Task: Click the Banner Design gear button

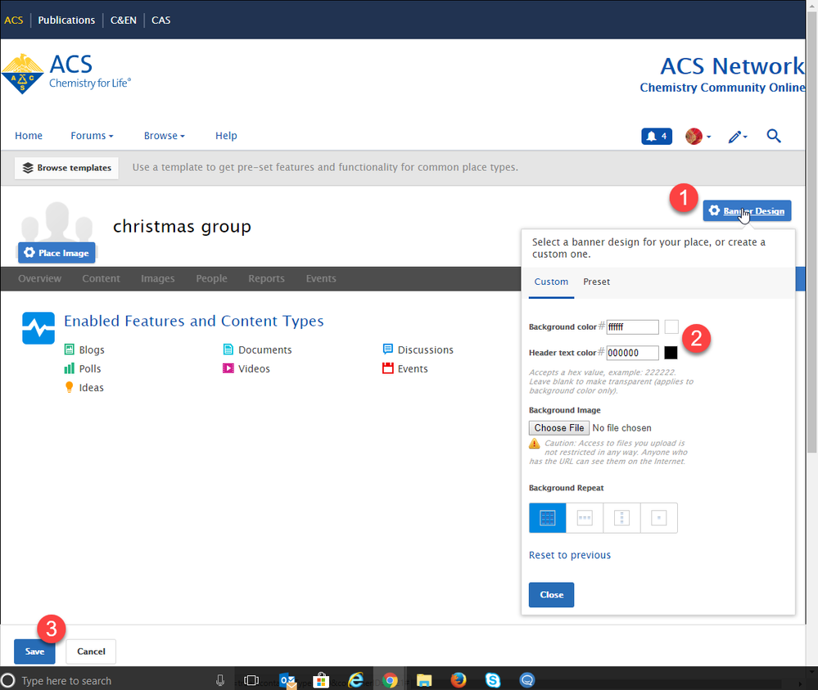Action: pyautogui.click(x=747, y=211)
